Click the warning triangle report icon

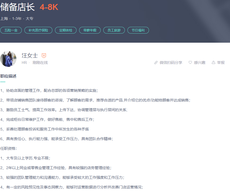(213, 63)
